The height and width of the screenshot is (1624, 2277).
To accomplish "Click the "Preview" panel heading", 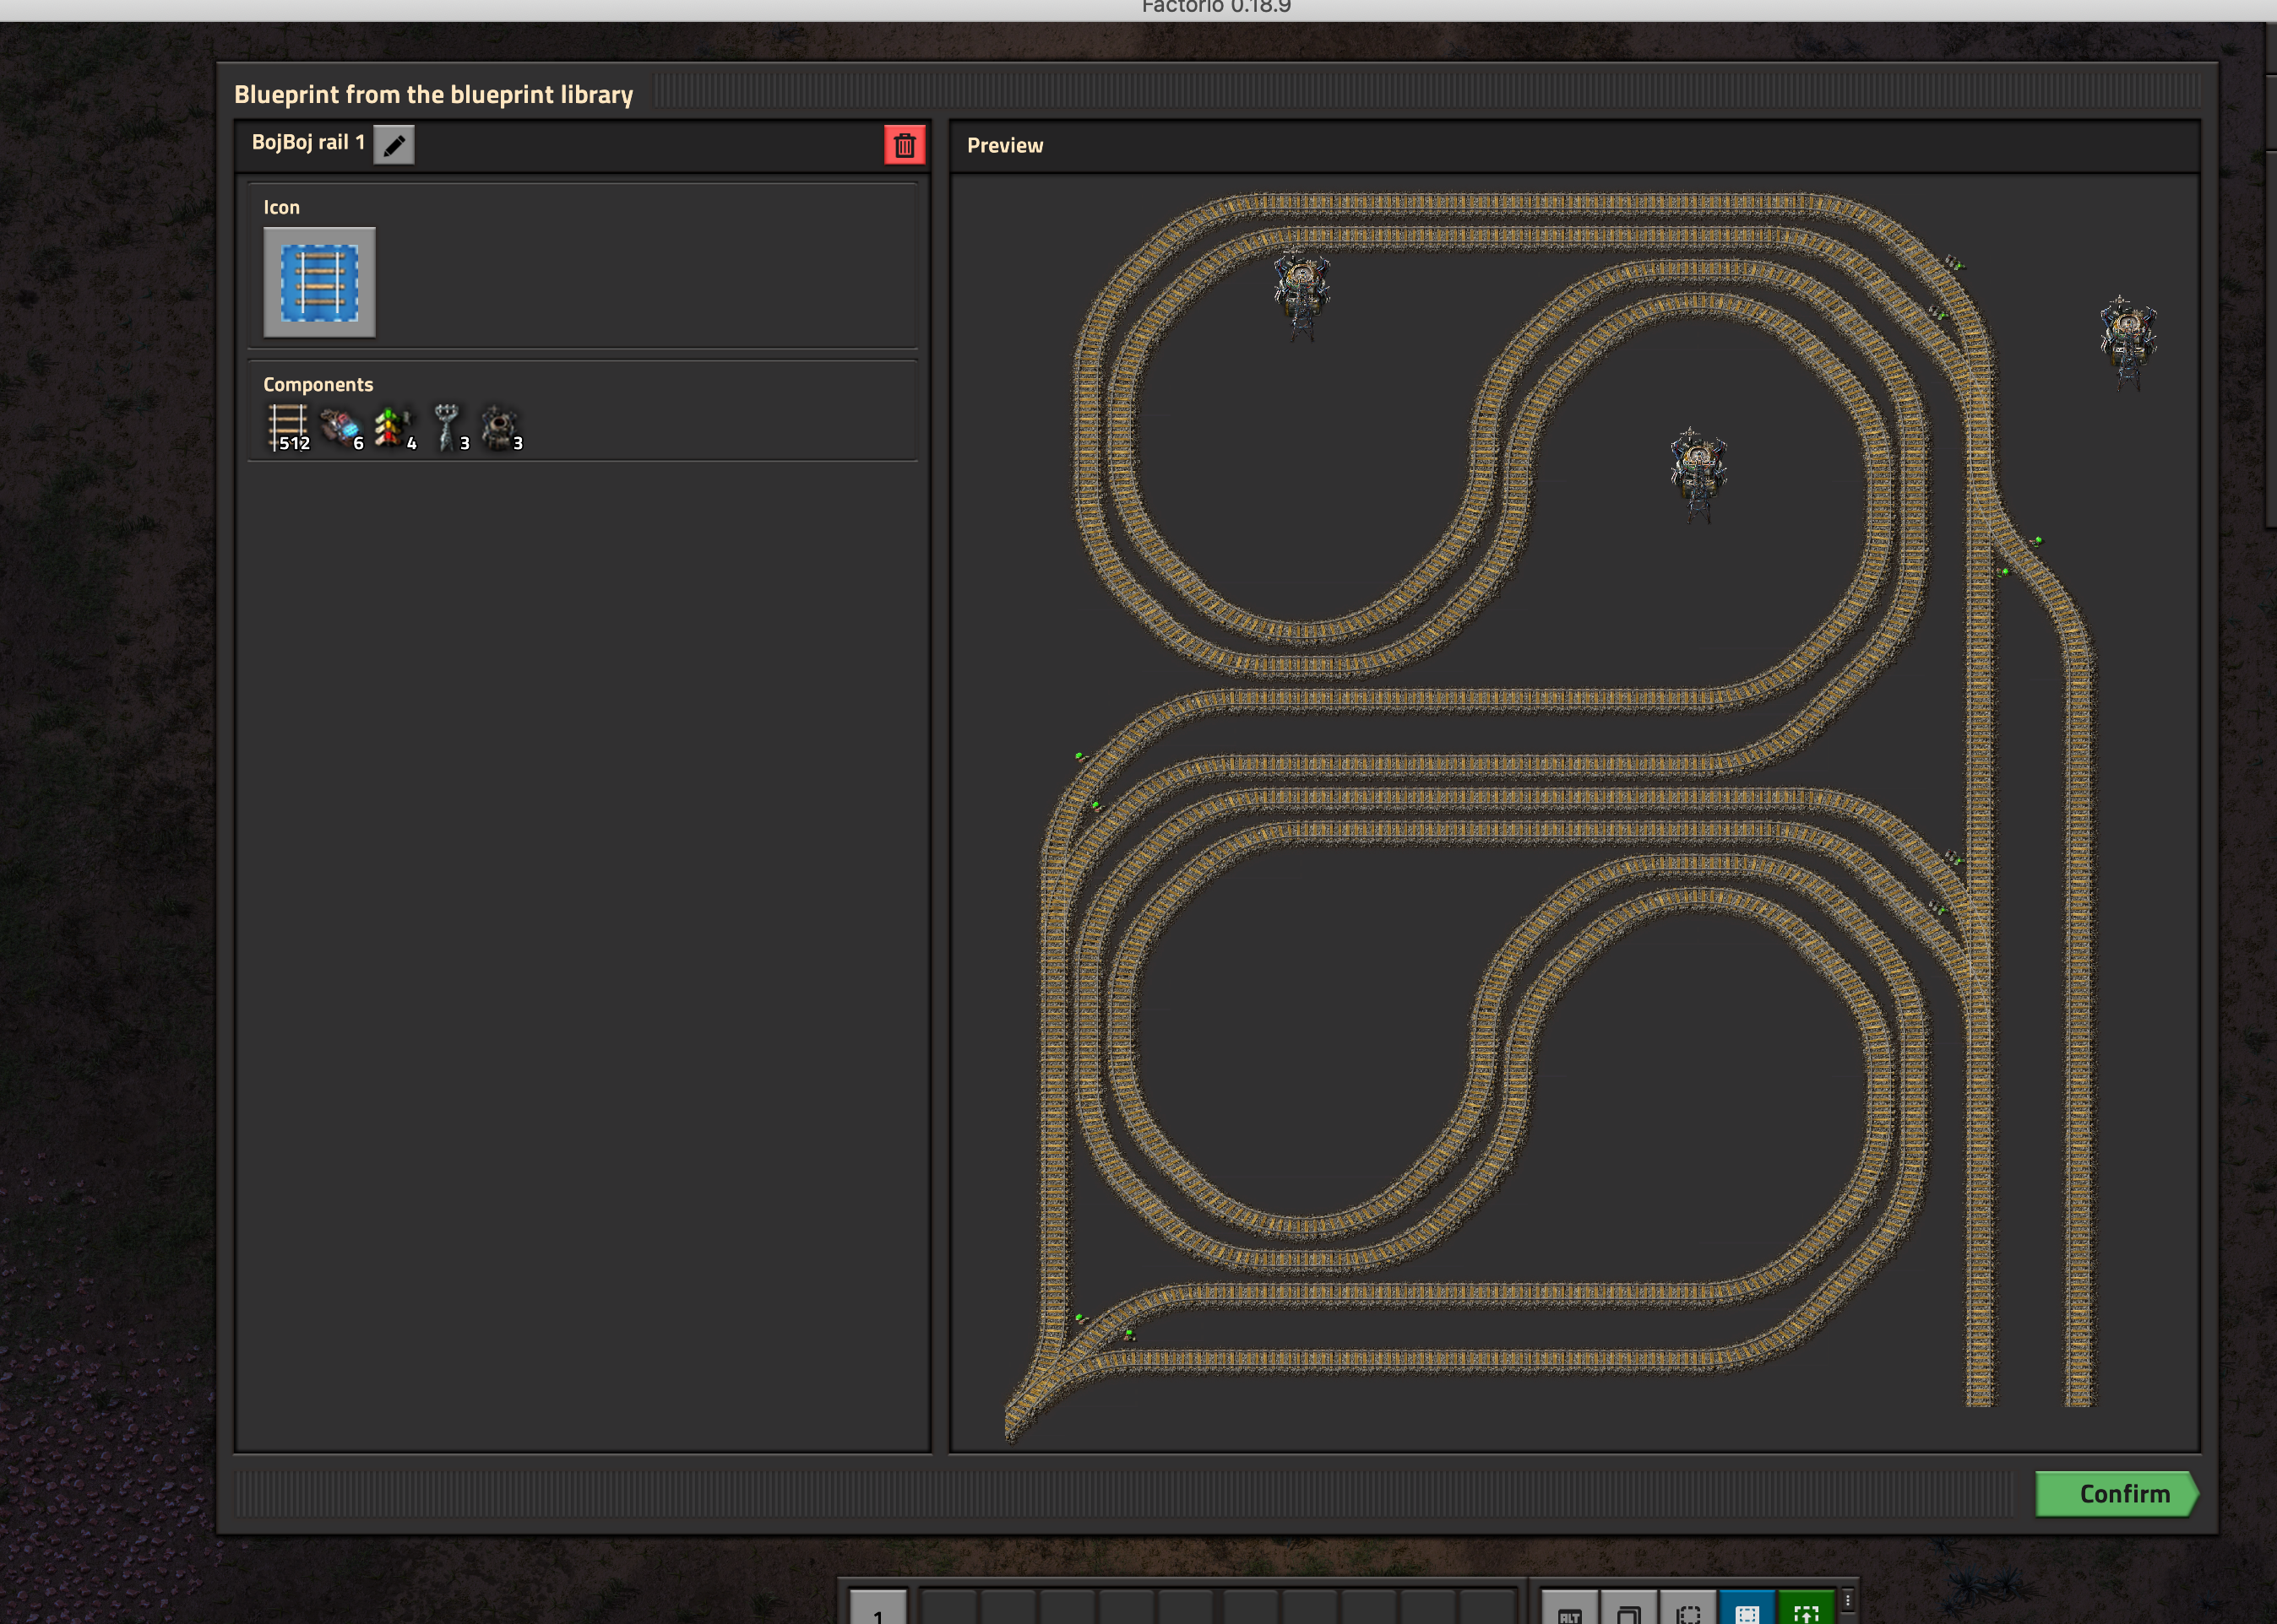I will pos(1004,145).
